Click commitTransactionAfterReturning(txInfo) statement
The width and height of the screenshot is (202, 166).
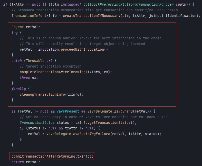[52, 156]
